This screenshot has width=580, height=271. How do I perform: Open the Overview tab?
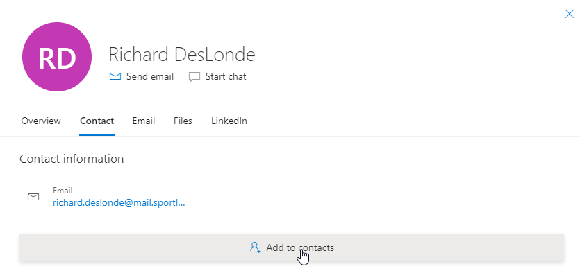(41, 121)
